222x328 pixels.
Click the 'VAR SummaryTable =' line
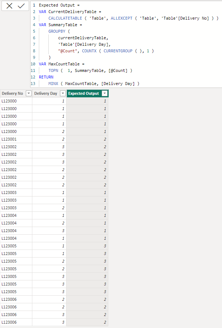(60, 25)
